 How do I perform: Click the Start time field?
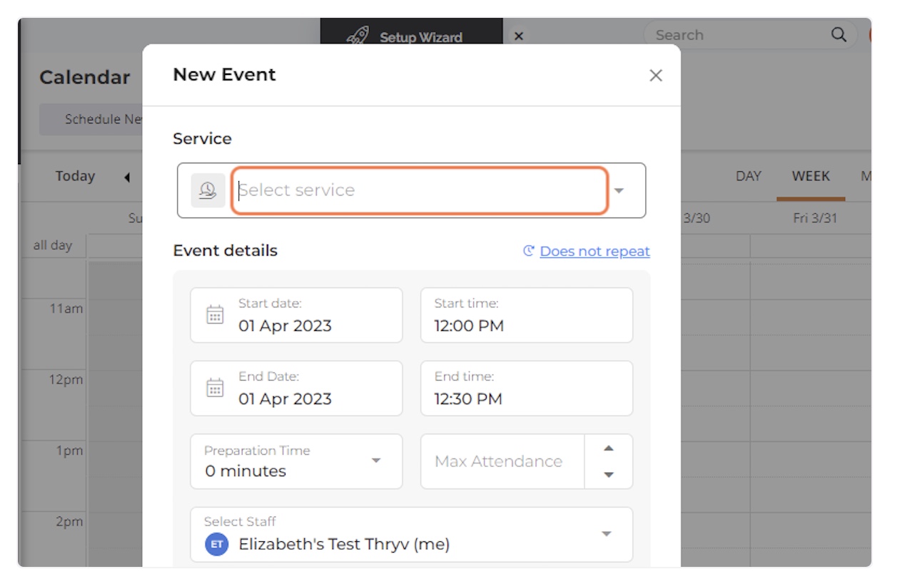(526, 315)
